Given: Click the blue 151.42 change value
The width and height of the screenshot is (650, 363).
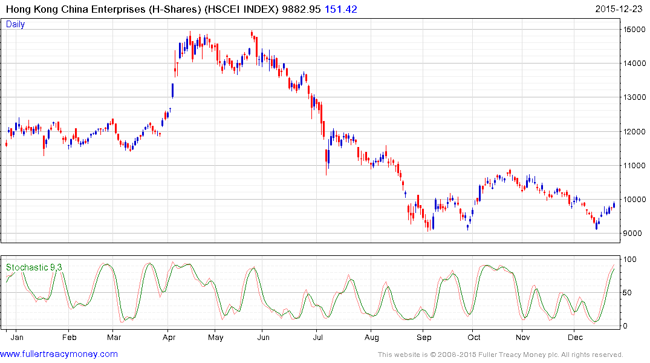Looking at the screenshot, I should tap(340, 8).
